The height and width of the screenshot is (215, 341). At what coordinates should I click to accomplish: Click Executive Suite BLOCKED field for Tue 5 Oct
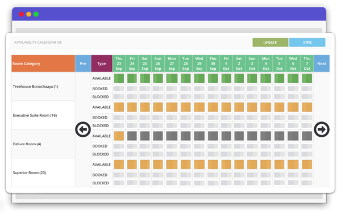point(279,125)
